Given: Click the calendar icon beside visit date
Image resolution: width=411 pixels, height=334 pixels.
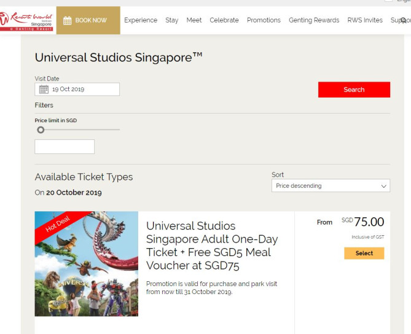Looking at the screenshot, I should pyautogui.click(x=44, y=90).
